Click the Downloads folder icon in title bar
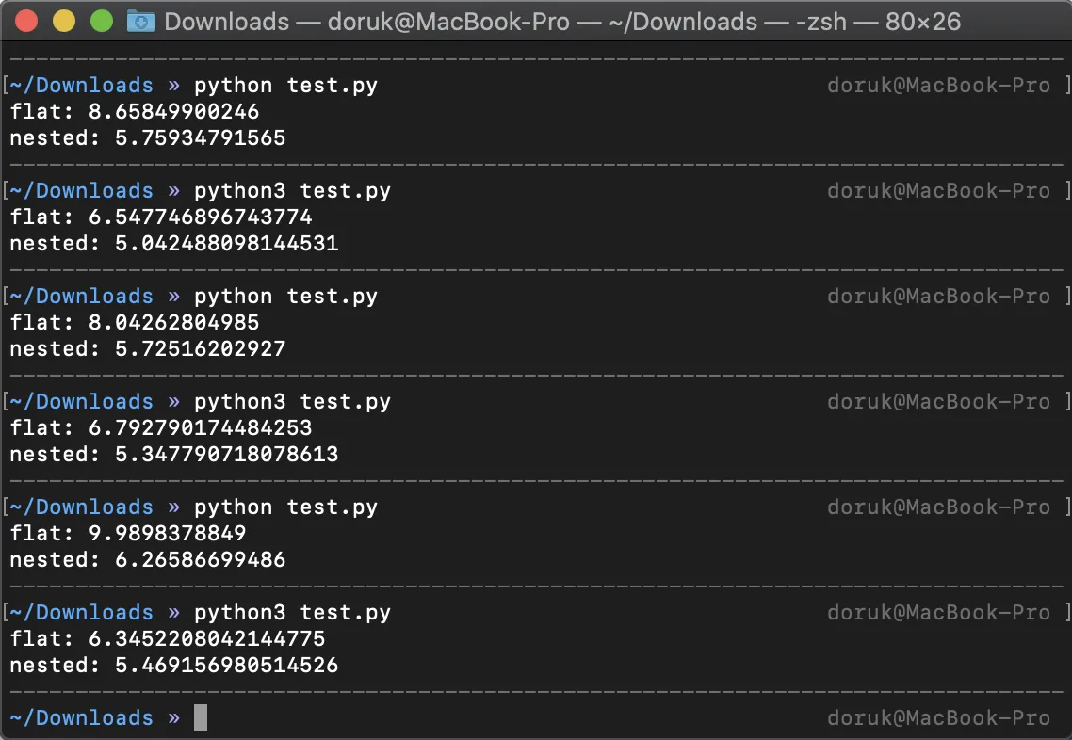This screenshot has height=740, width=1072. coord(141,21)
